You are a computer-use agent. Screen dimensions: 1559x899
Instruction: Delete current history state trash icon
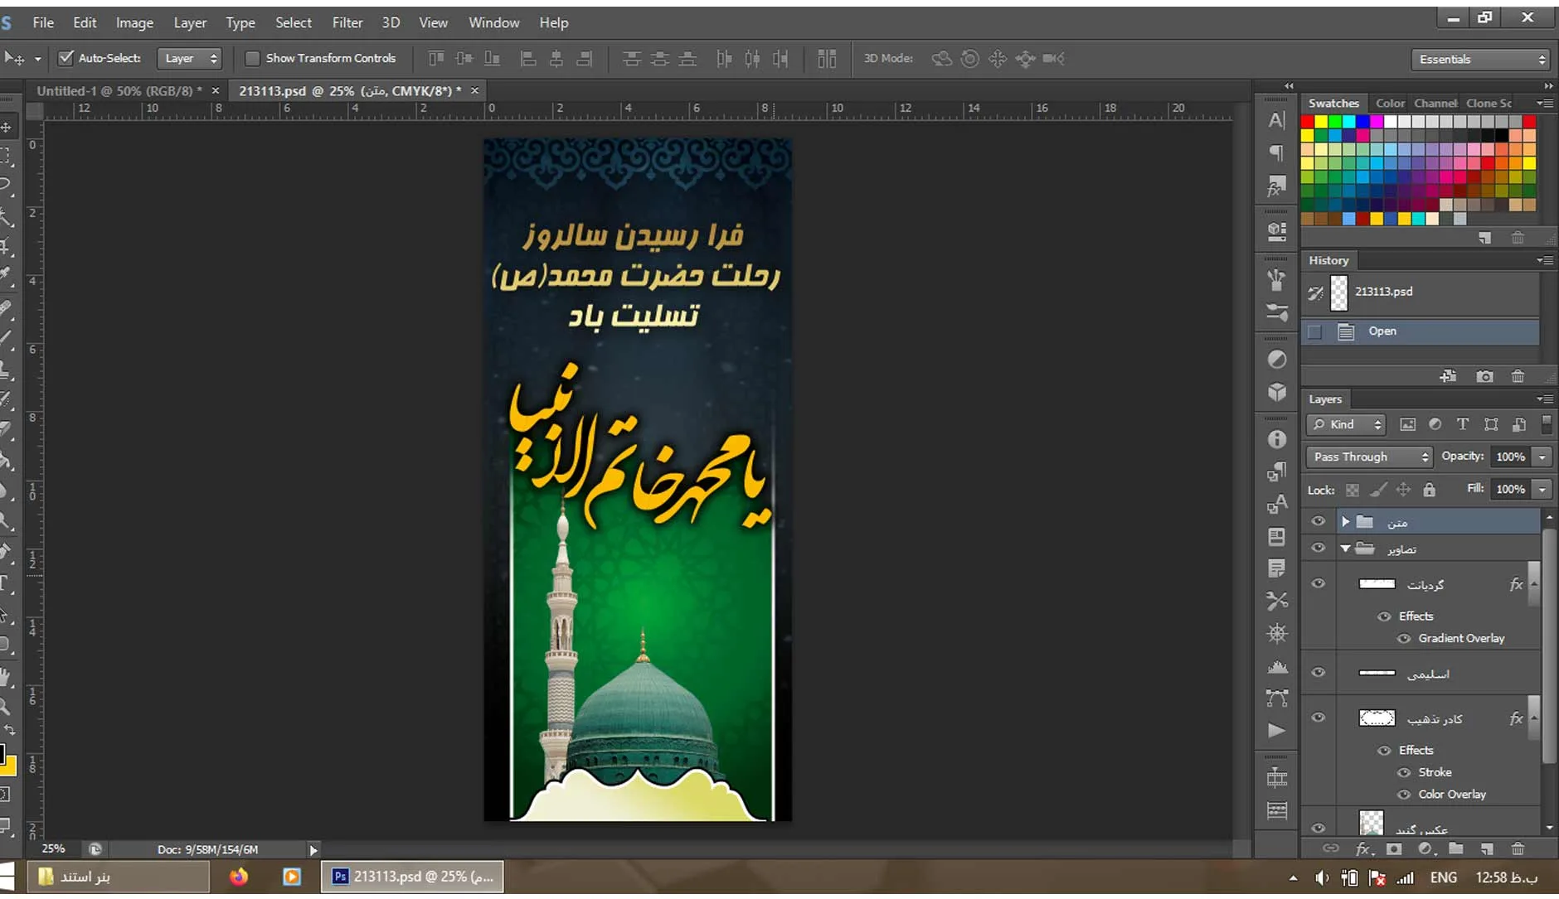point(1518,376)
